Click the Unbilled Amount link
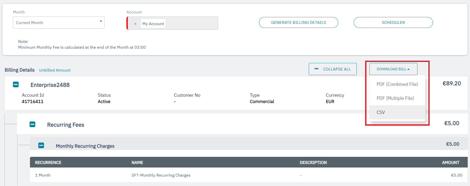 [x=55, y=70]
